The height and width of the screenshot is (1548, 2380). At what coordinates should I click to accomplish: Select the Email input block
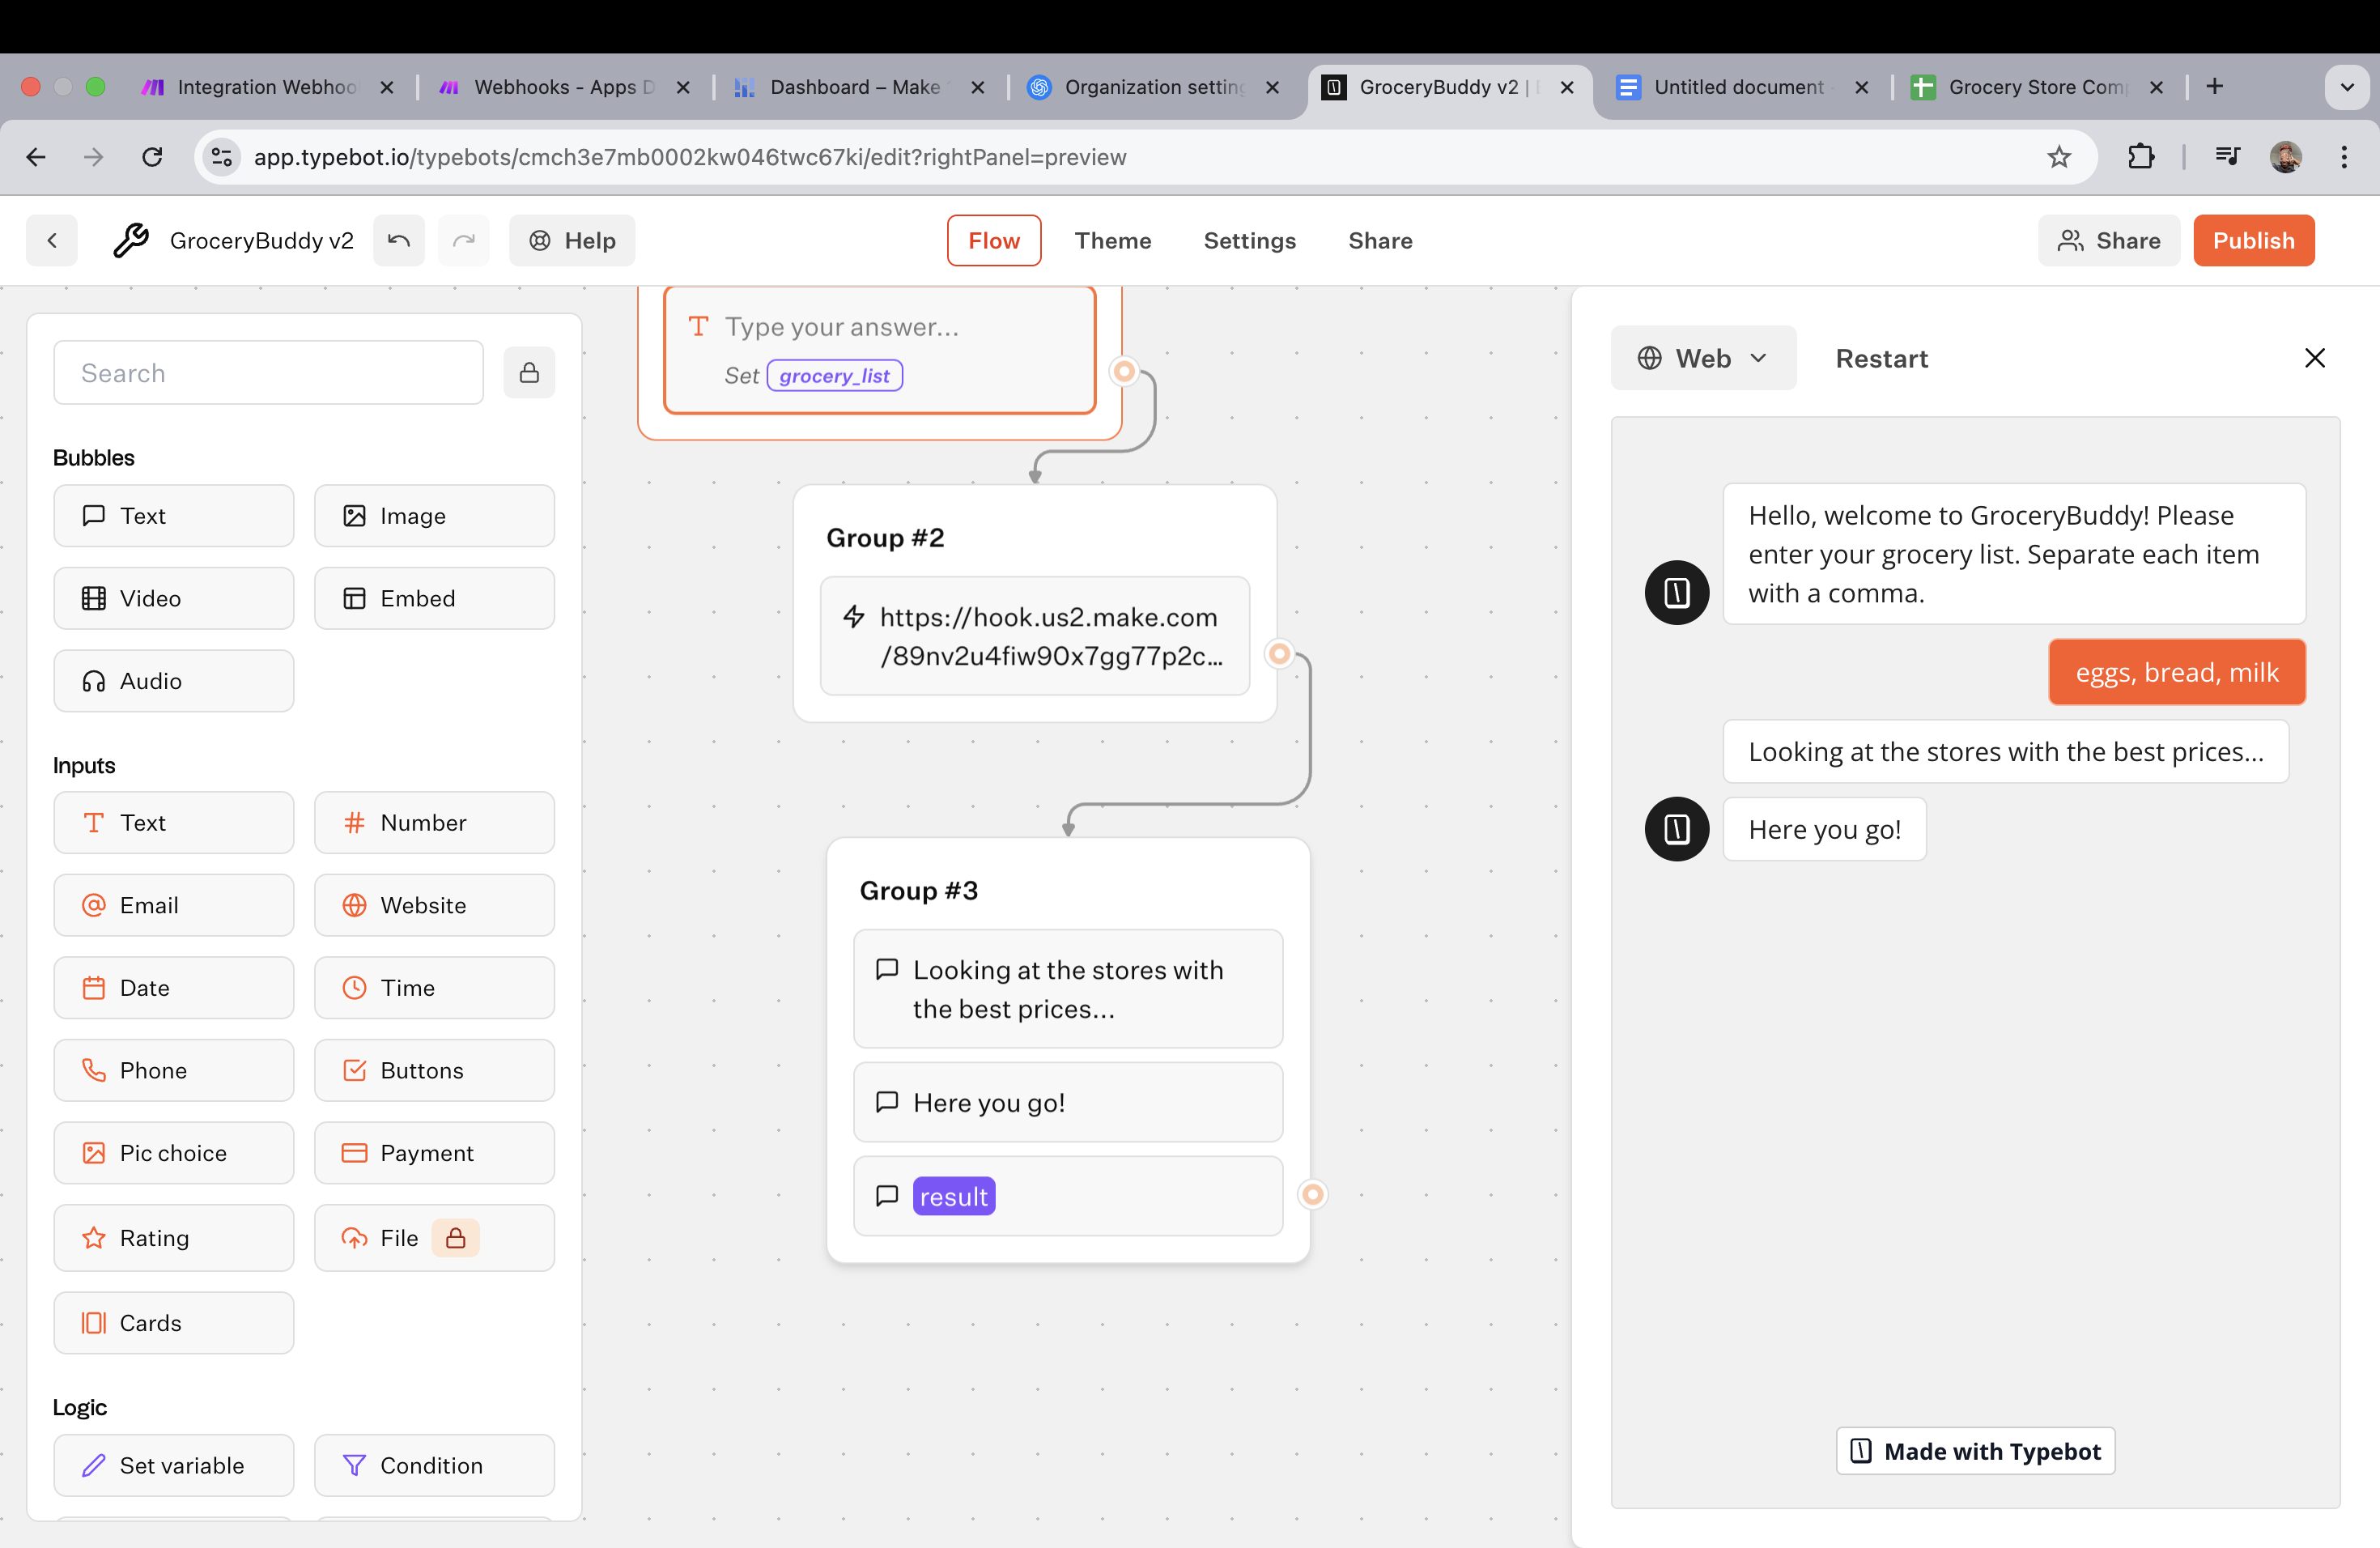(x=173, y=905)
